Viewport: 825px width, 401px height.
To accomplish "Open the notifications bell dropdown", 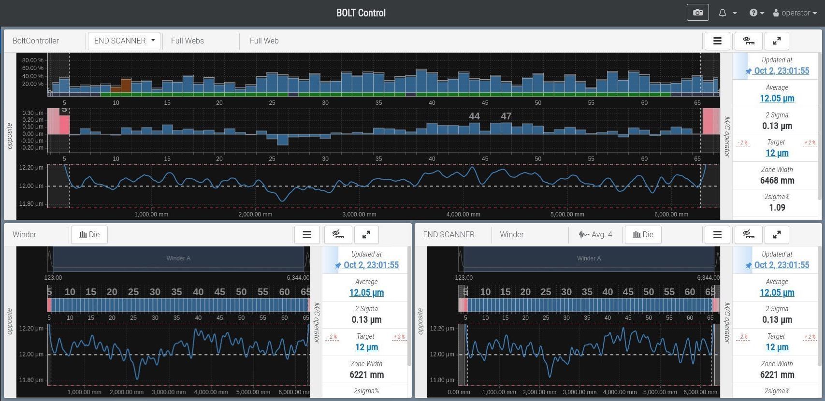I will click(x=727, y=13).
